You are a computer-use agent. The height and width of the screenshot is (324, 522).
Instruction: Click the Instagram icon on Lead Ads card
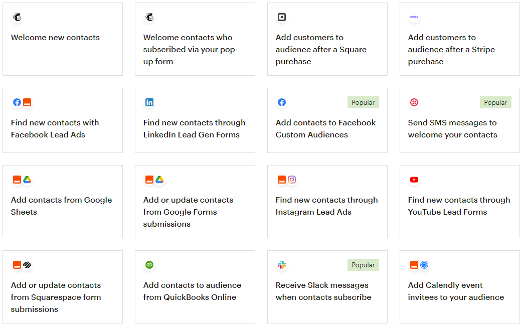292,180
